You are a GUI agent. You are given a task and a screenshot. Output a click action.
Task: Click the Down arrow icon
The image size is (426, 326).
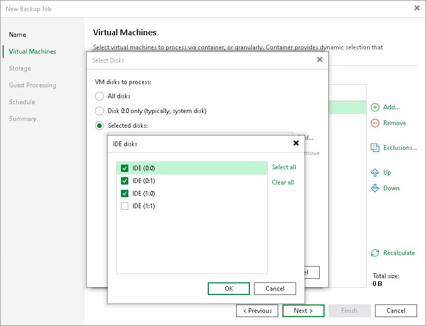pos(375,188)
